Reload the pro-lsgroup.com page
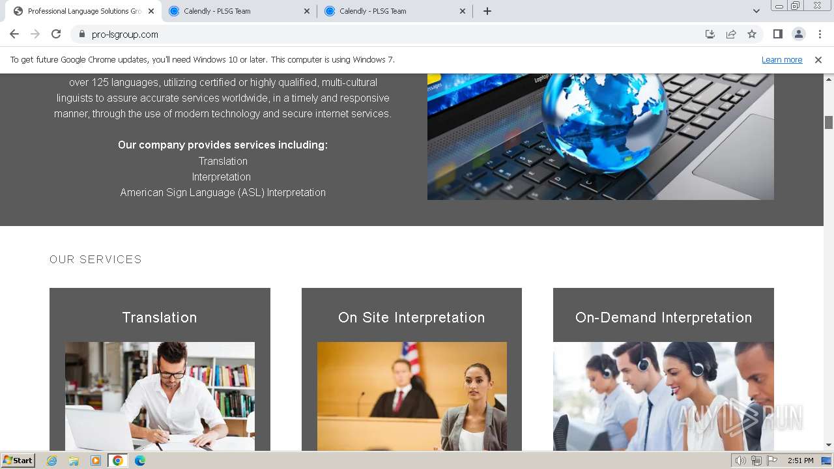Screen dimensions: 834x469 tap(56, 35)
